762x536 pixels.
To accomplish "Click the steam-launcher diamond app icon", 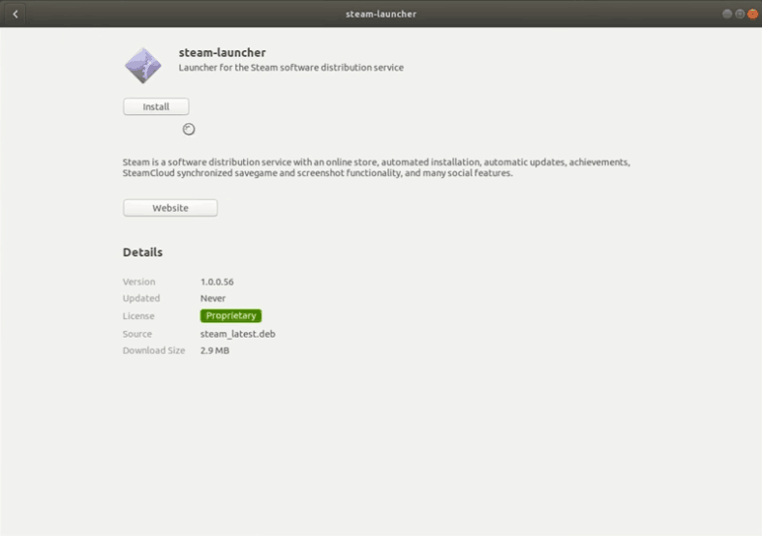I will (x=143, y=66).
